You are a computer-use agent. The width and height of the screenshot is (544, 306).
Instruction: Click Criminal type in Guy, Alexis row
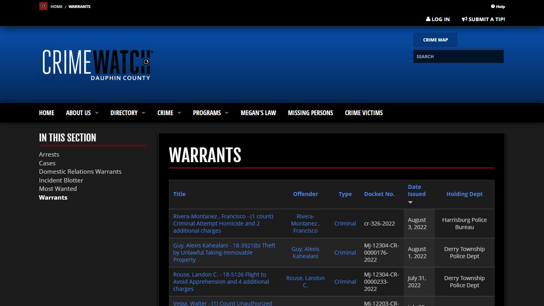(345, 253)
